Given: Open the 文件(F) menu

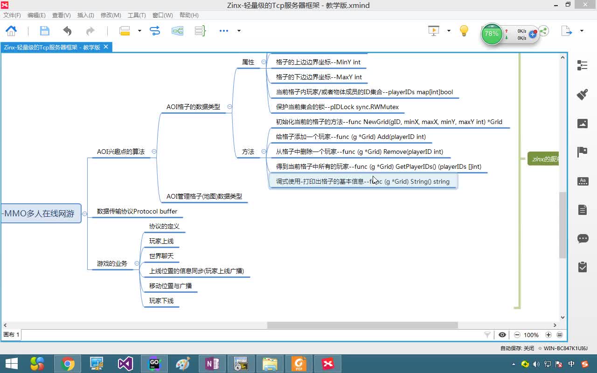Looking at the screenshot, I should (12, 15).
